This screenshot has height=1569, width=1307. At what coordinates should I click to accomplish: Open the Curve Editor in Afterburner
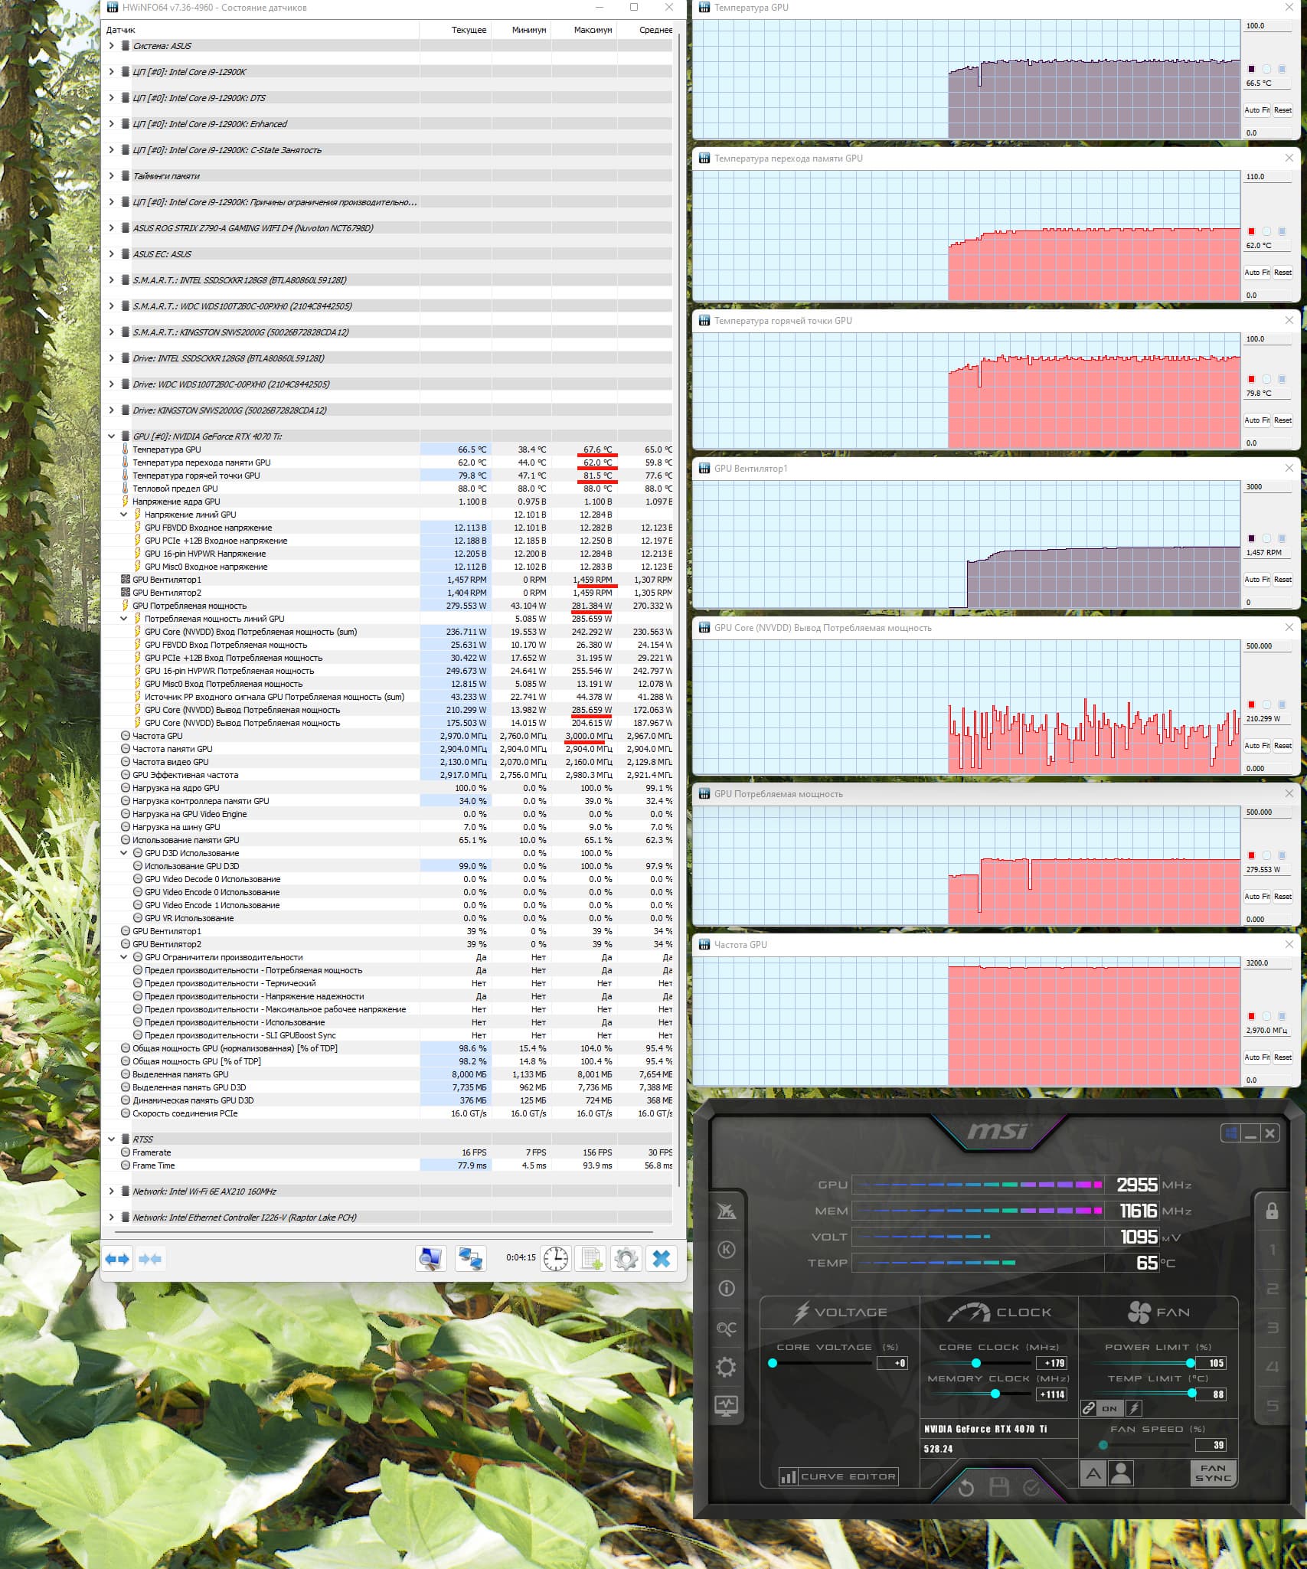(838, 1476)
